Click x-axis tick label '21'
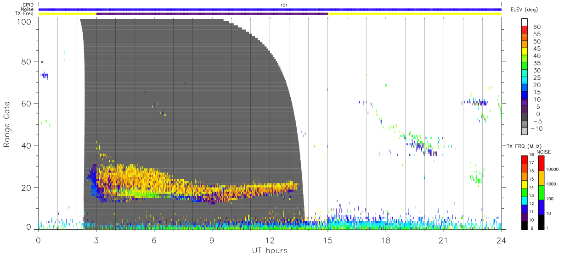The image size is (564, 260). pyautogui.click(x=443, y=240)
